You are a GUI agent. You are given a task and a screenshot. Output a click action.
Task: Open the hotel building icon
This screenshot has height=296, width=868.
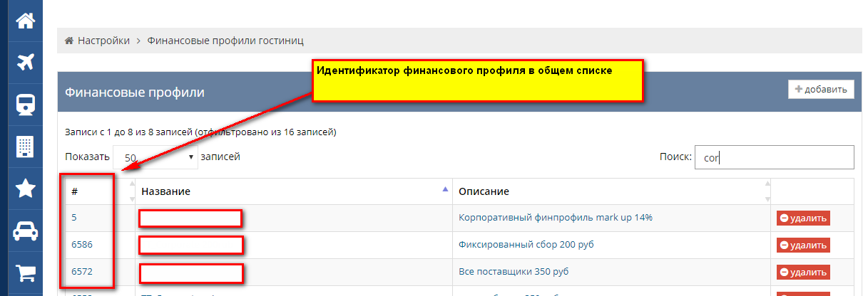(x=26, y=147)
